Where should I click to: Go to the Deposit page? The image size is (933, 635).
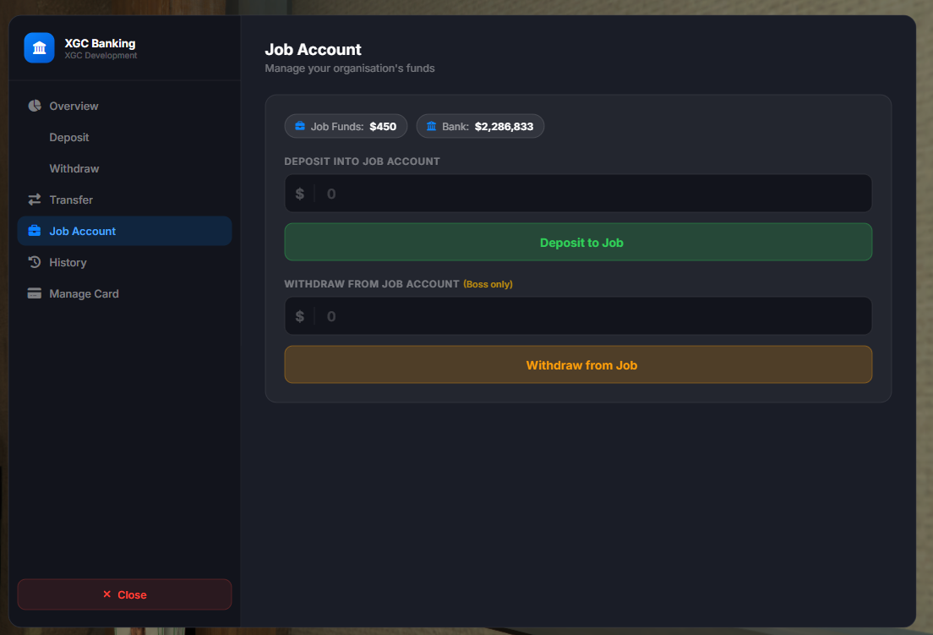[x=124, y=138]
